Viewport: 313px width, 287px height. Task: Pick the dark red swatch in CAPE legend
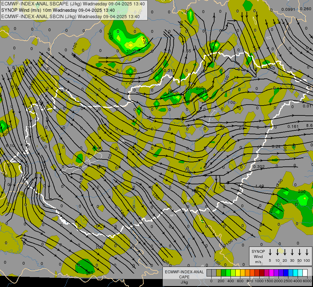tap(262, 273)
